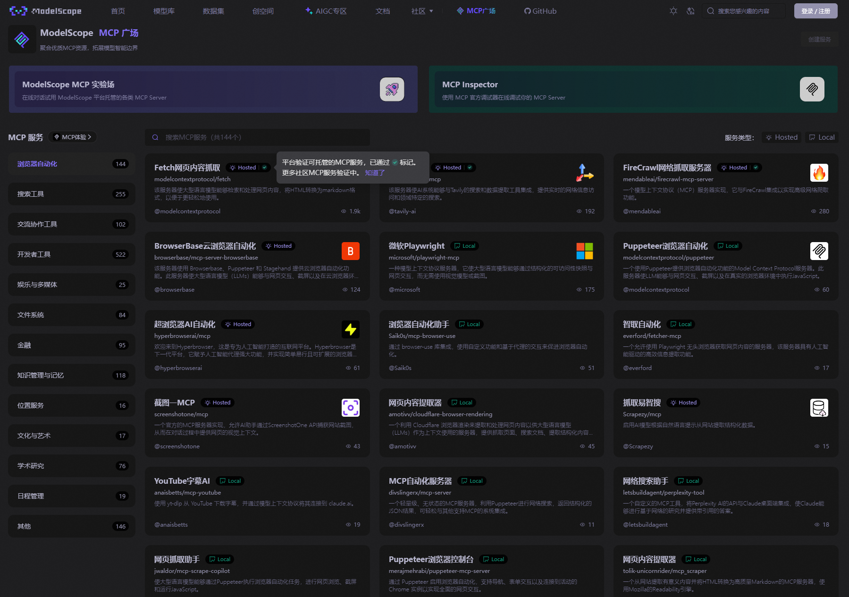
Task: Open the ModelScope MCP 实验场 rocket icon
Action: (x=392, y=89)
